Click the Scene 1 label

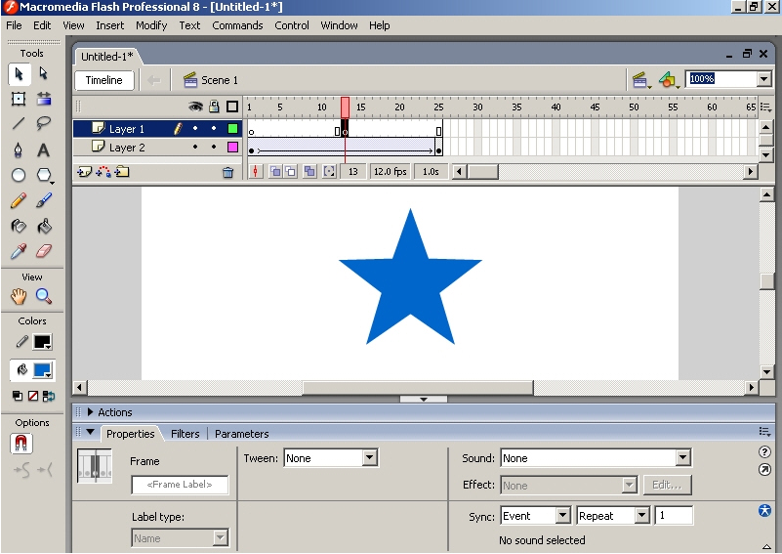[x=220, y=80]
